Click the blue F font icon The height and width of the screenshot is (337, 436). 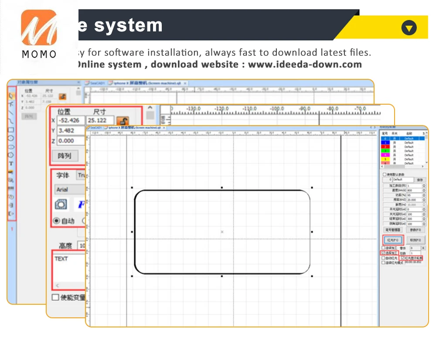81,204
